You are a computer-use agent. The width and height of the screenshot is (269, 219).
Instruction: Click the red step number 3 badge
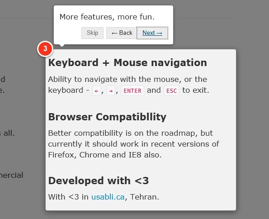click(x=45, y=49)
